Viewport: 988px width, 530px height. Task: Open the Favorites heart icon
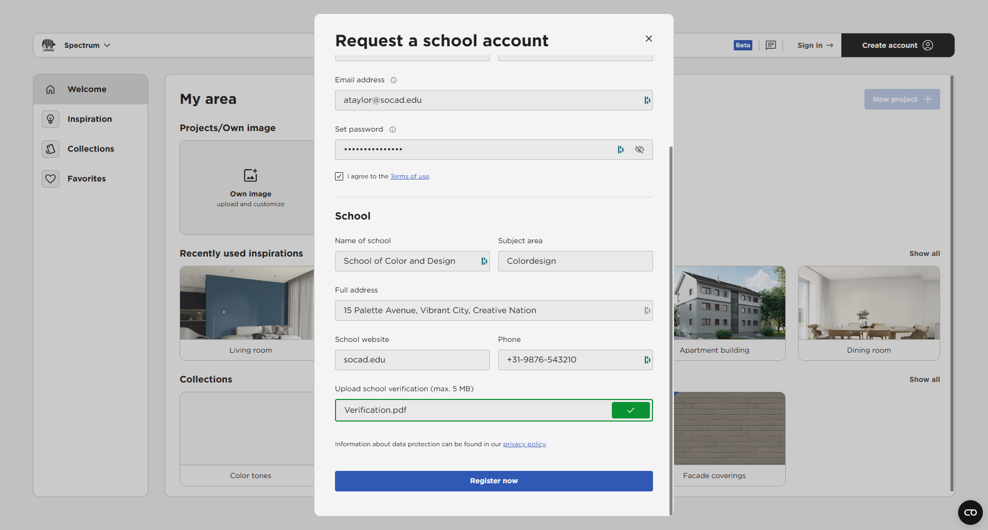coord(50,178)
